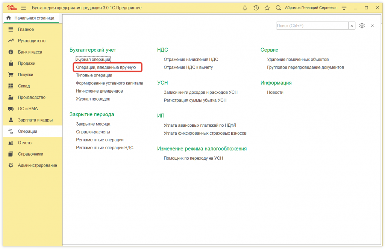Select Зарплата и кадры in the sidebar
The width and height of the screenshot is (385, 249).
(35, 120)
